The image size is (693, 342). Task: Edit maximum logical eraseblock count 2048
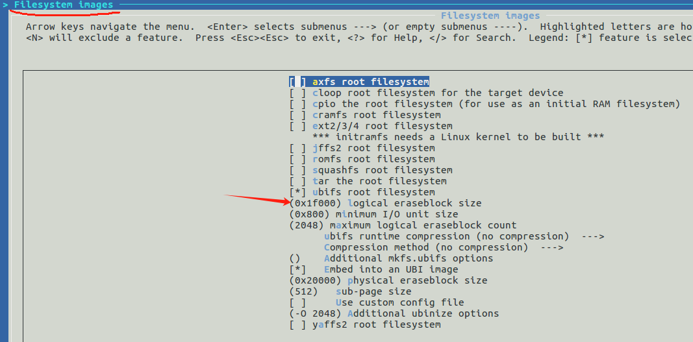coord(307,225)
